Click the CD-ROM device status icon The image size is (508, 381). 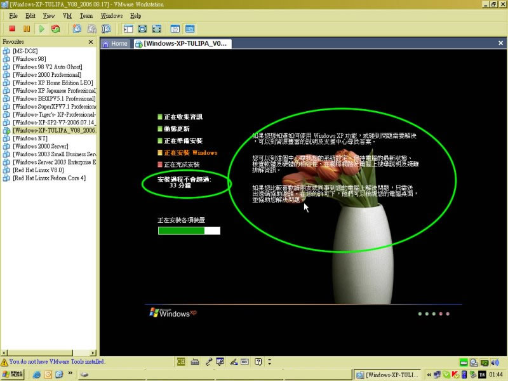coord(474,362)
